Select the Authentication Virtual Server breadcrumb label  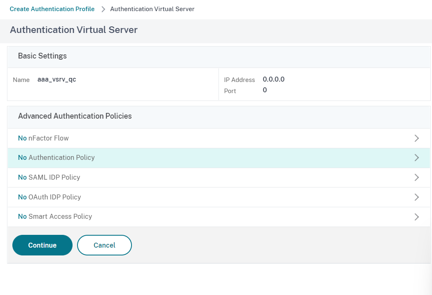[x=152, y=9]
